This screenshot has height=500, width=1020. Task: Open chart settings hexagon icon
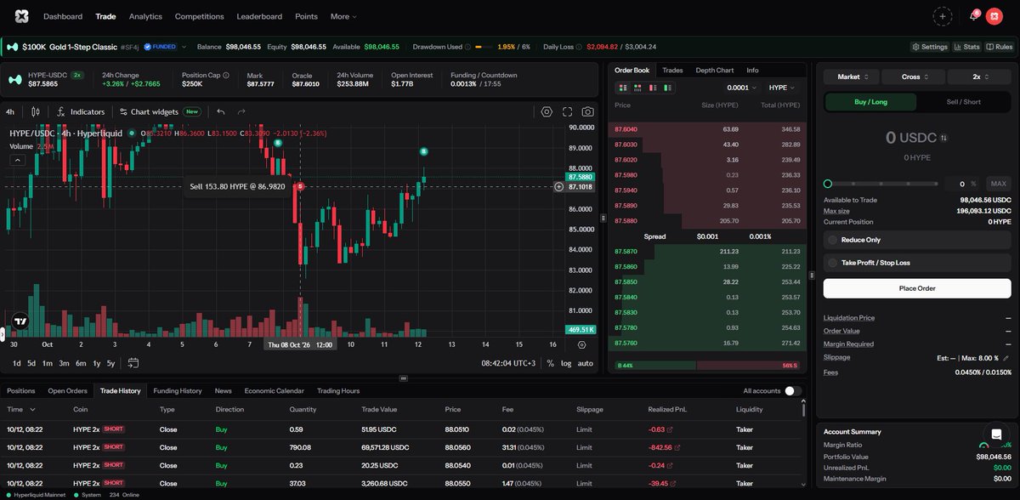click(547, 111)
